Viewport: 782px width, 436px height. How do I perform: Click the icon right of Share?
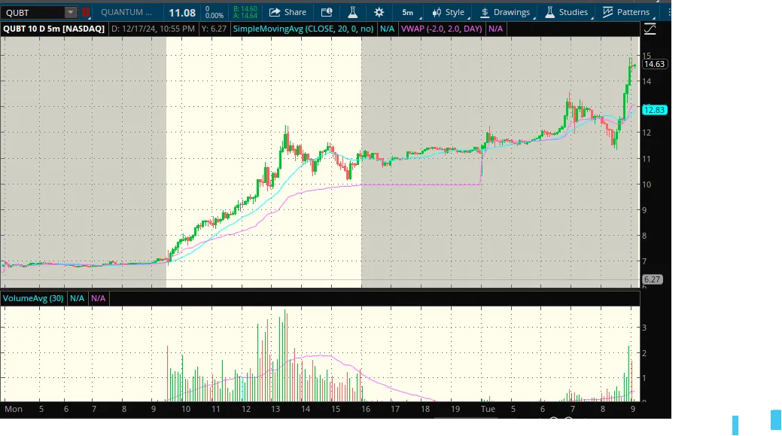click(326, 12)
